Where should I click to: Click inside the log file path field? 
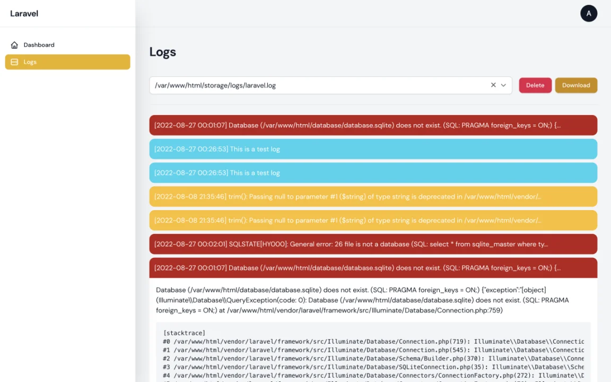(x=318, y=85)
